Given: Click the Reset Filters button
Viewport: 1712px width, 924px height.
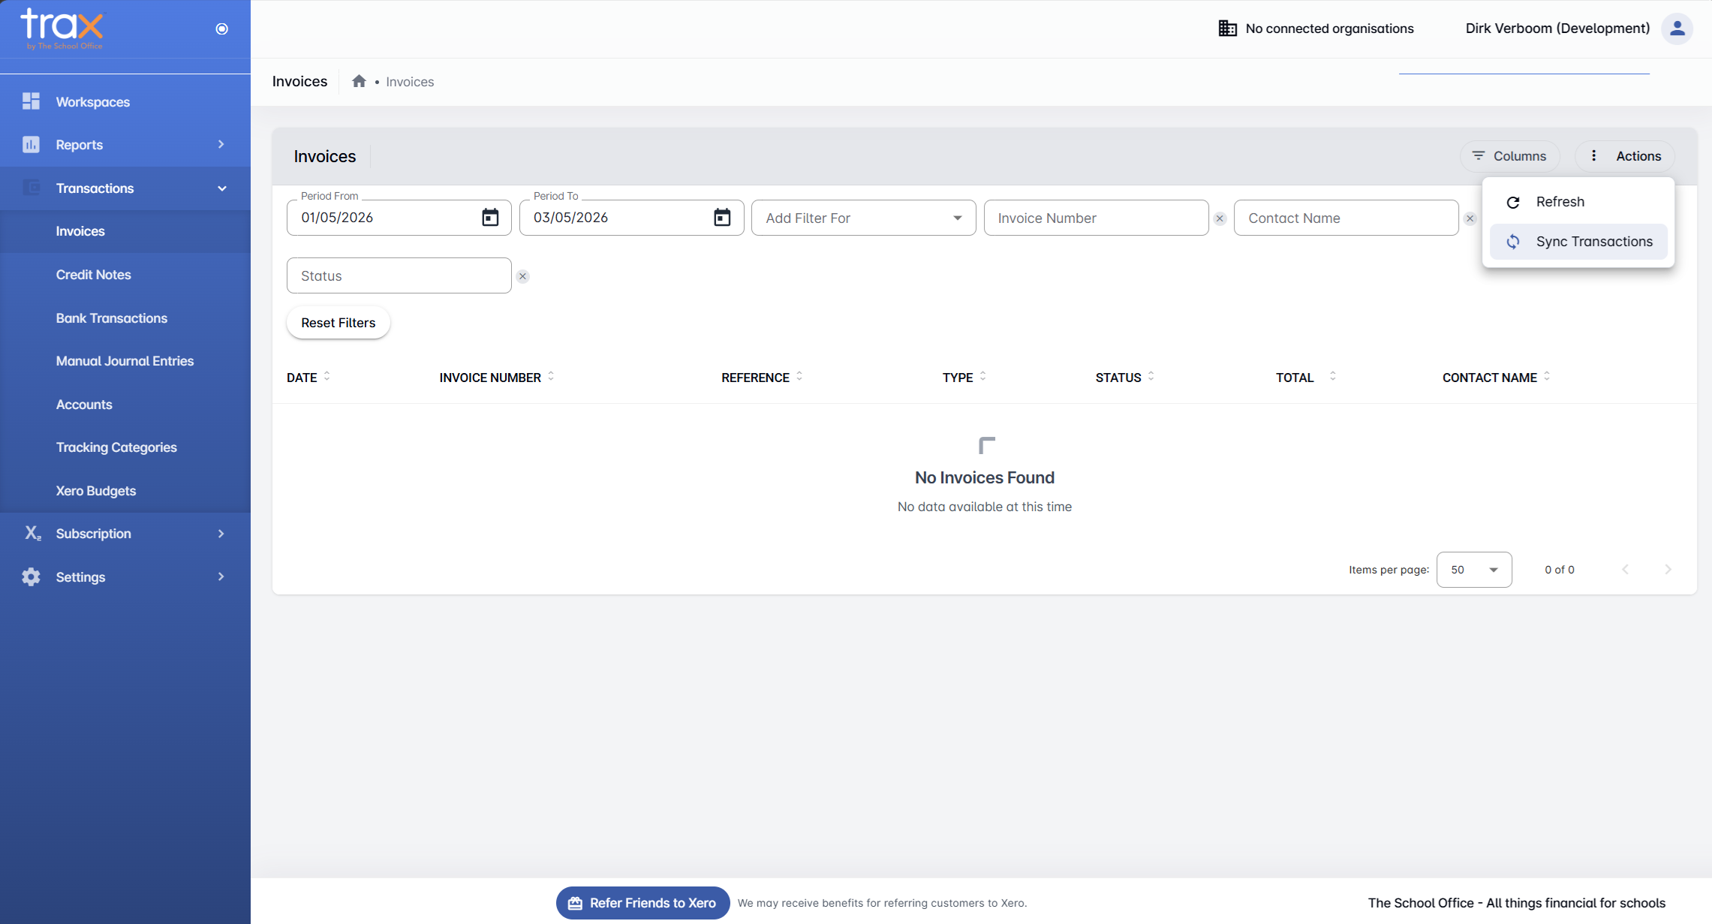Looking at the screenshot, I should pyautogui.click(x=338, y=323).
